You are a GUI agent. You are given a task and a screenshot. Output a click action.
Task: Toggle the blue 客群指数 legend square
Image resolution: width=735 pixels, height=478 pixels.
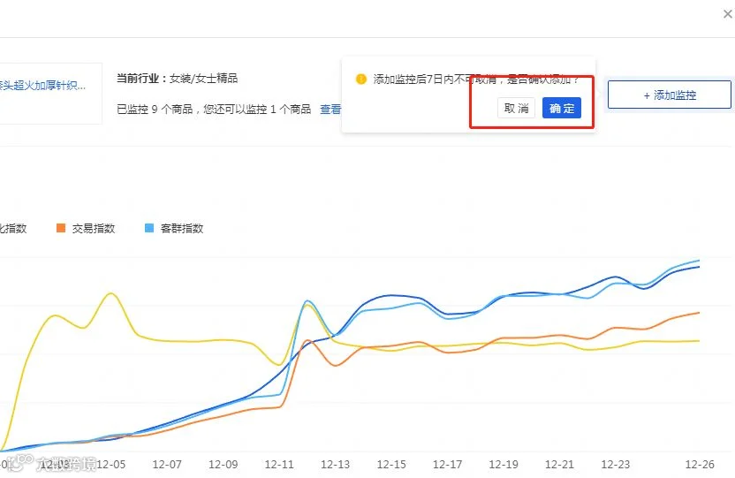click(149, 228)
